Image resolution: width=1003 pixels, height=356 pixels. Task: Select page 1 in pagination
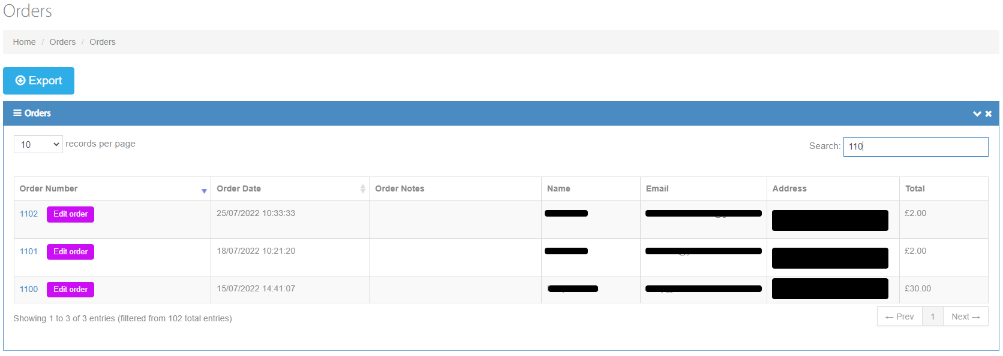(932, 317)
